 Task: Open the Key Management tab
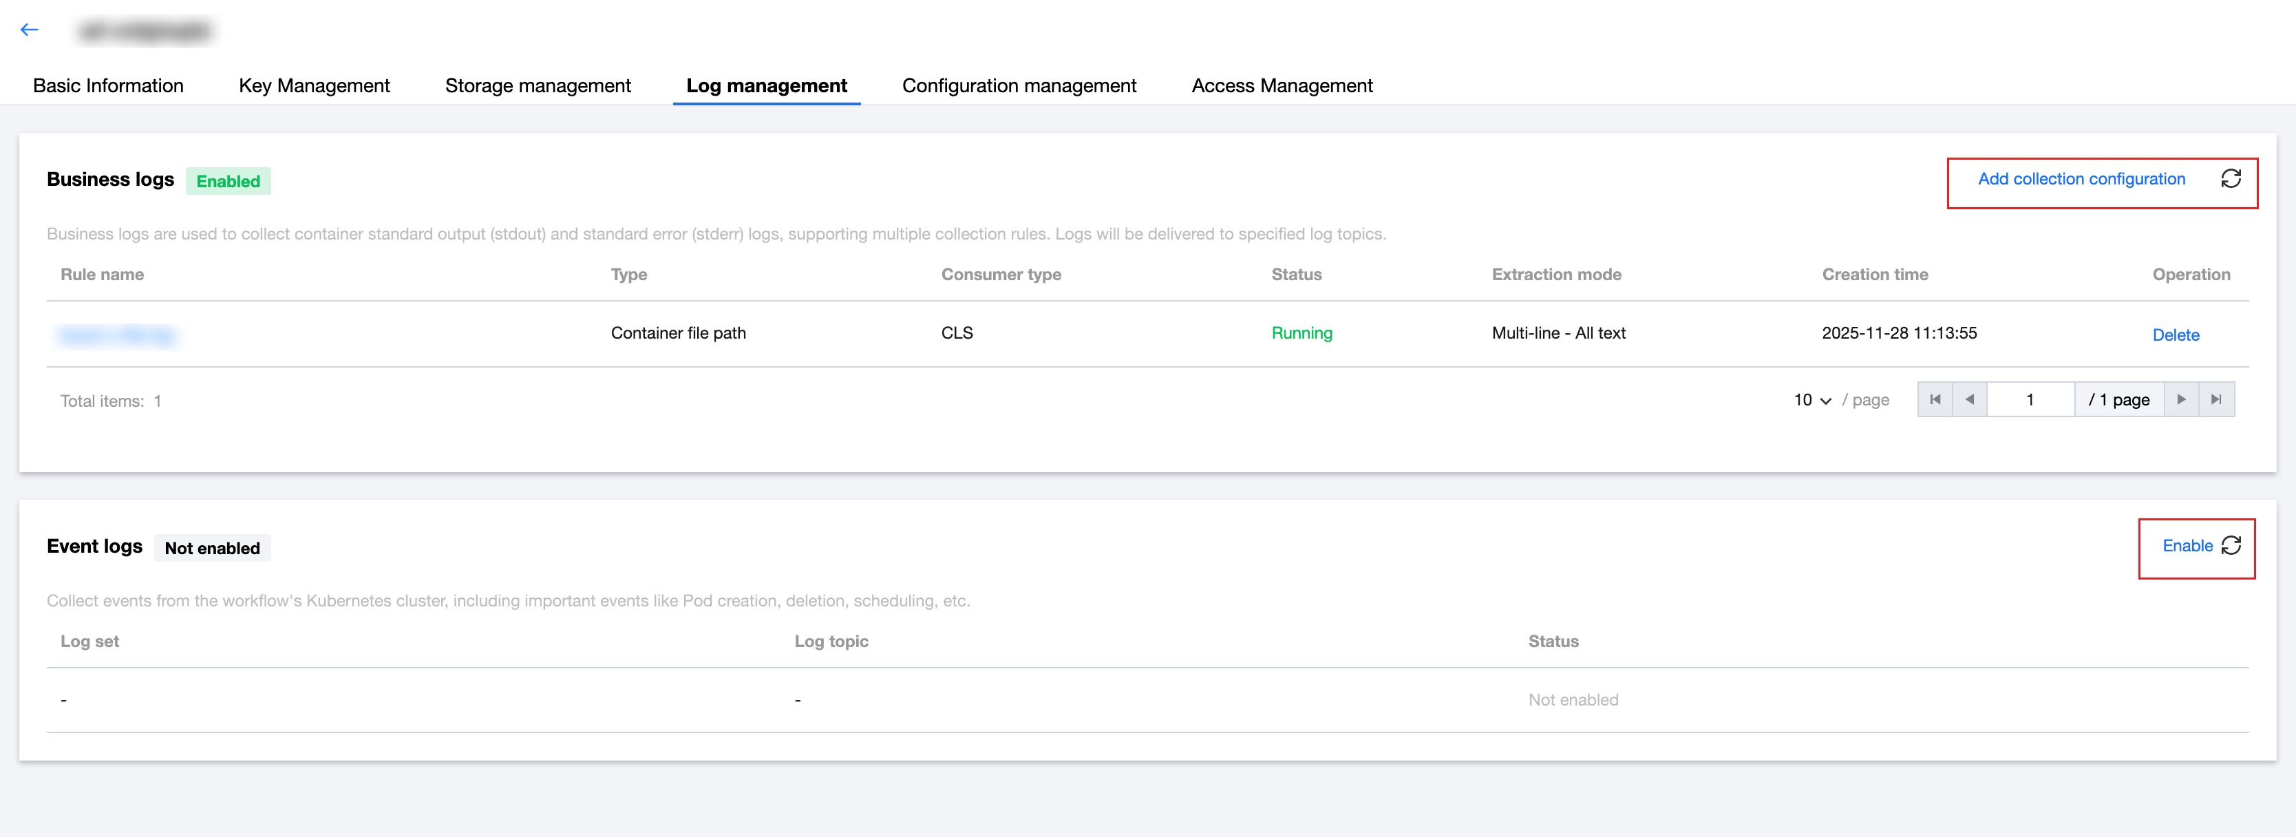(314, 85)
